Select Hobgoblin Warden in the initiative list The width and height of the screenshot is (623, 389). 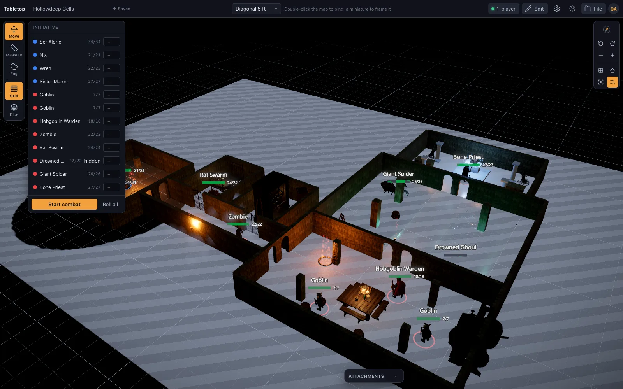pos(77,121)
